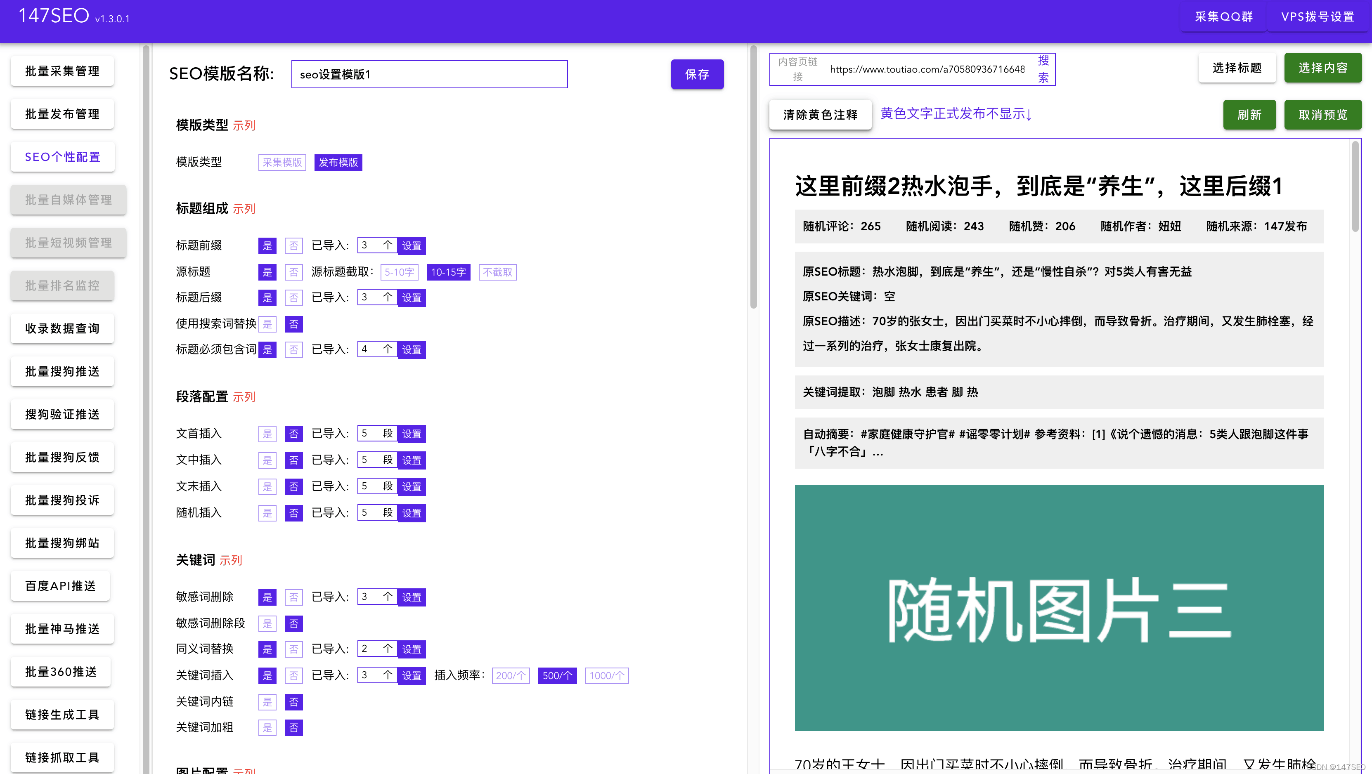The height and width of the screenshot is (774, 1372).
Task: Enable 使用搜索词替换 by clicking 是
Action: pos(267,323)
